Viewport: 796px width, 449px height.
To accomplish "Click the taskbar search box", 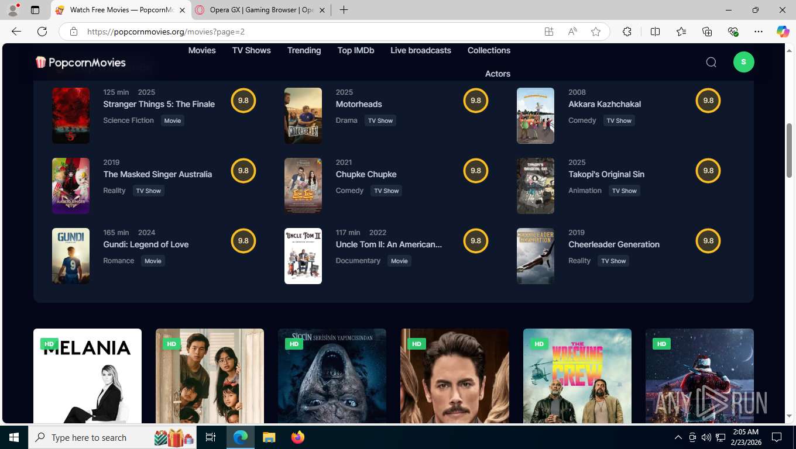I will pos(113,437).
